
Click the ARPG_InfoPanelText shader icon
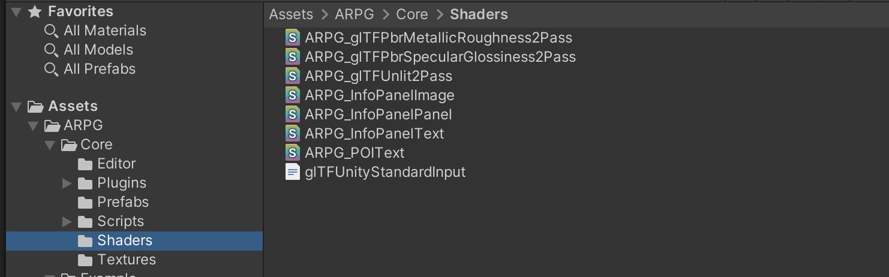[293, 134]
